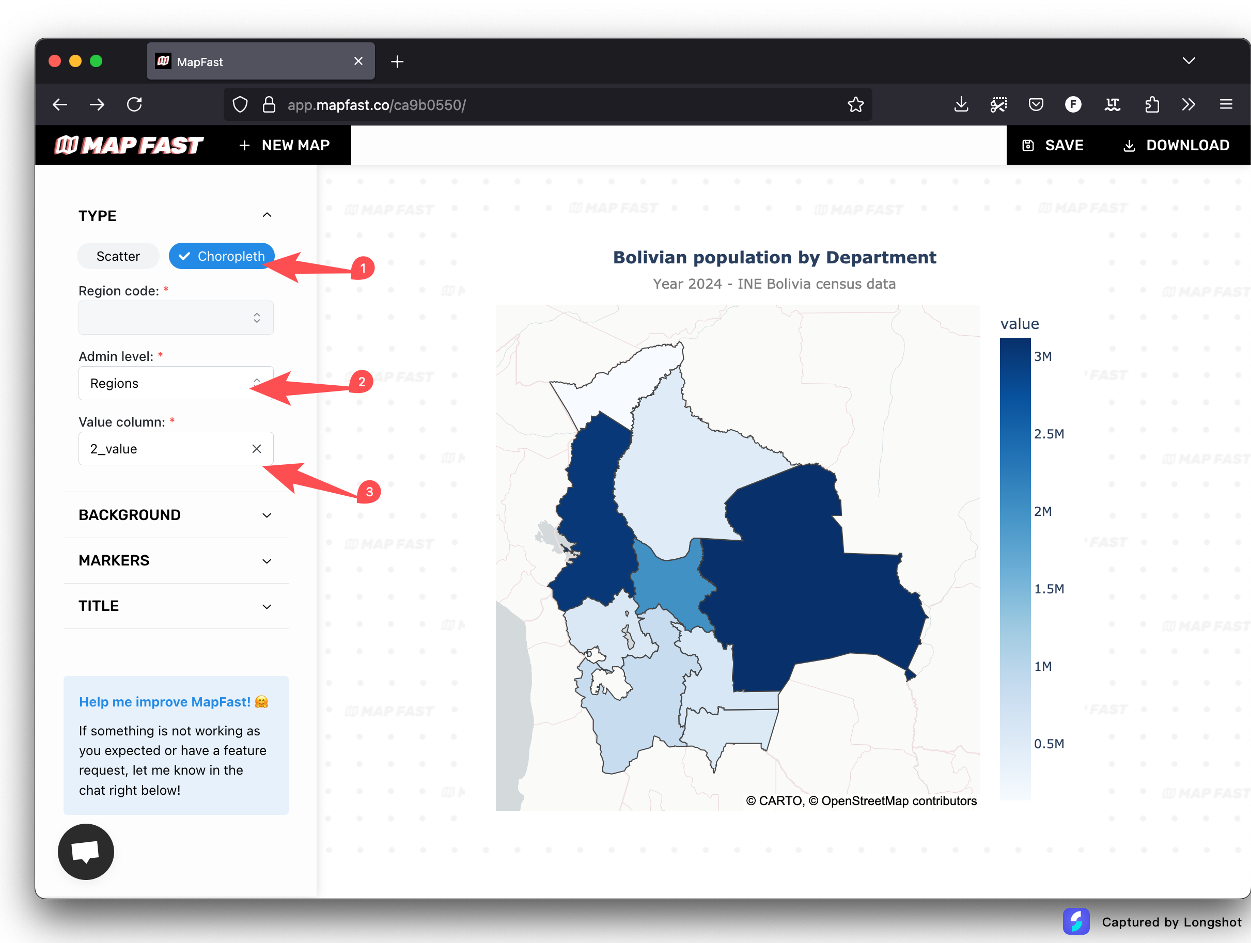Click the MapFast logo
The width and height of the screenshot is (1251, 943).
coord(129,145)
